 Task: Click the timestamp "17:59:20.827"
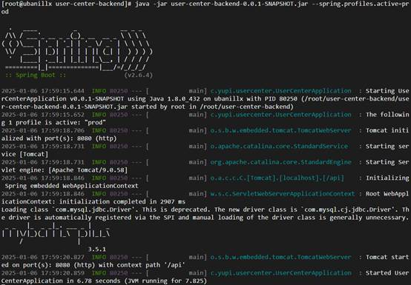click(63, 257)
